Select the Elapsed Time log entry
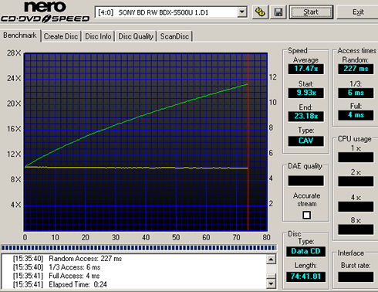This screenshot has width=378, height=292. click(60, 284)
